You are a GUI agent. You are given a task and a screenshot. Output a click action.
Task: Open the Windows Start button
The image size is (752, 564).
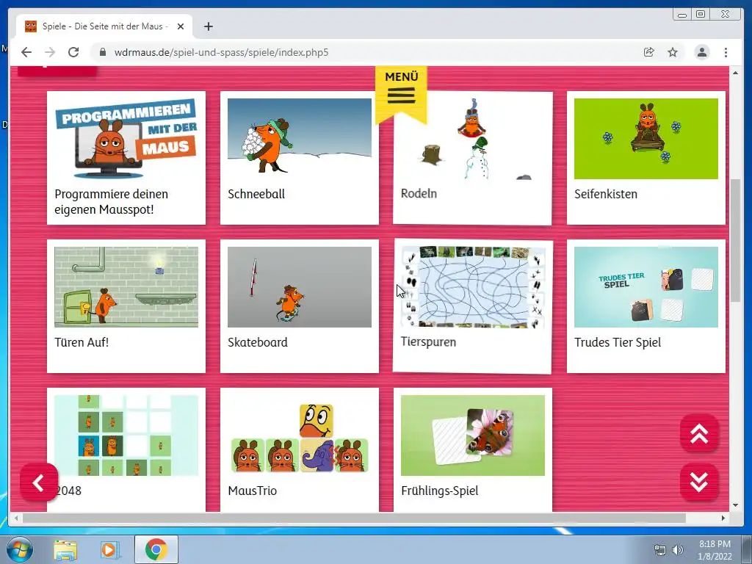[20, 549]
